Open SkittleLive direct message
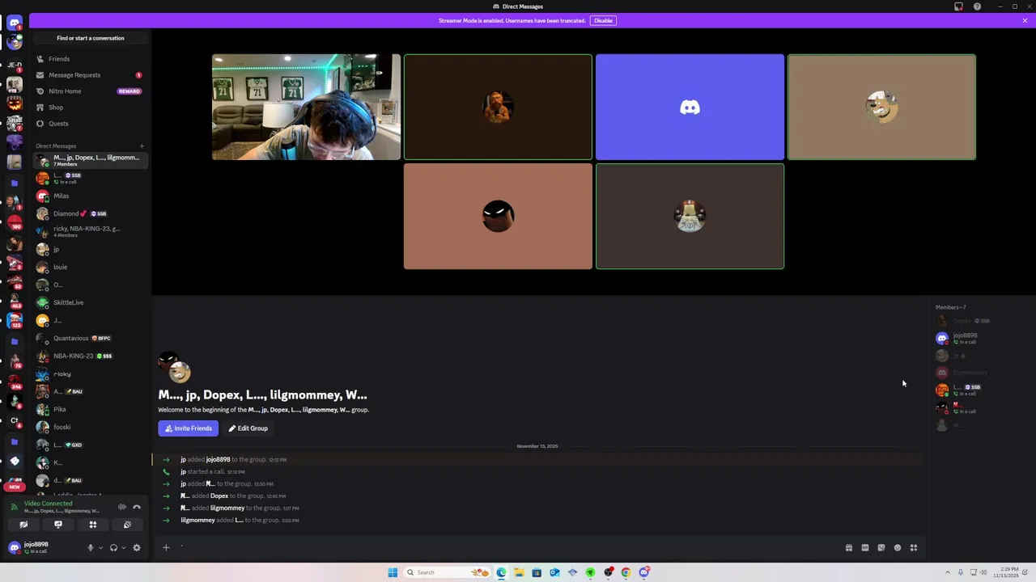The width and height of the screenshot is (1036, 582). coord(89,302)
